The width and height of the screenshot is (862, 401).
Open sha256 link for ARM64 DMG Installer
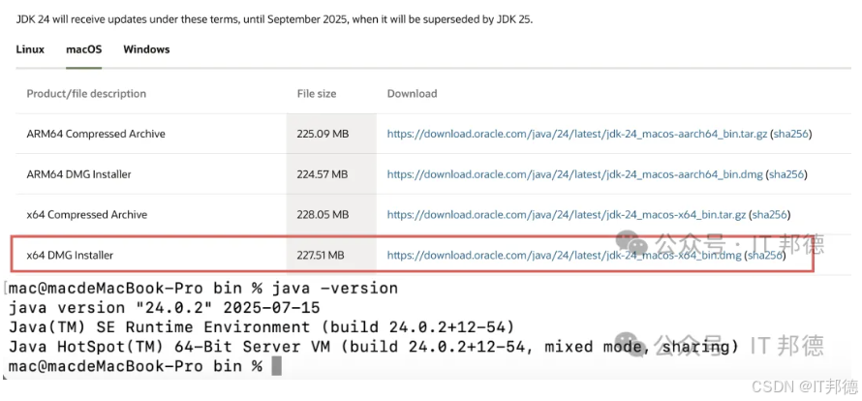pyautogui.click(x=785, y=174)
